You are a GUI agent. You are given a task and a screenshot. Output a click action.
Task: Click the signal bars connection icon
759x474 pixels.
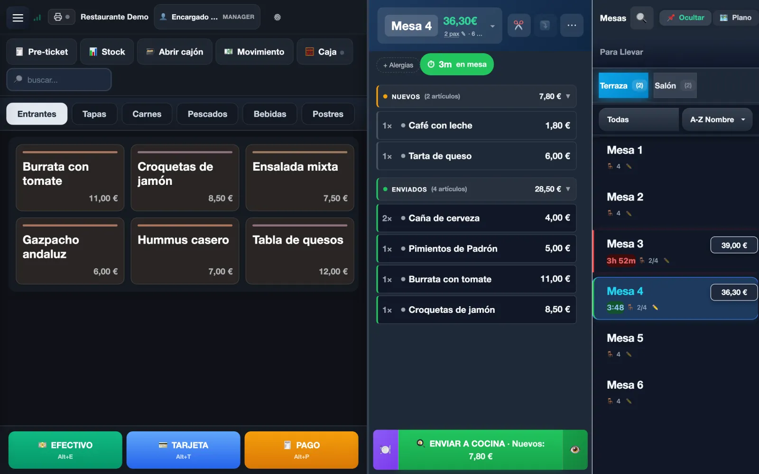coord(37,18)
